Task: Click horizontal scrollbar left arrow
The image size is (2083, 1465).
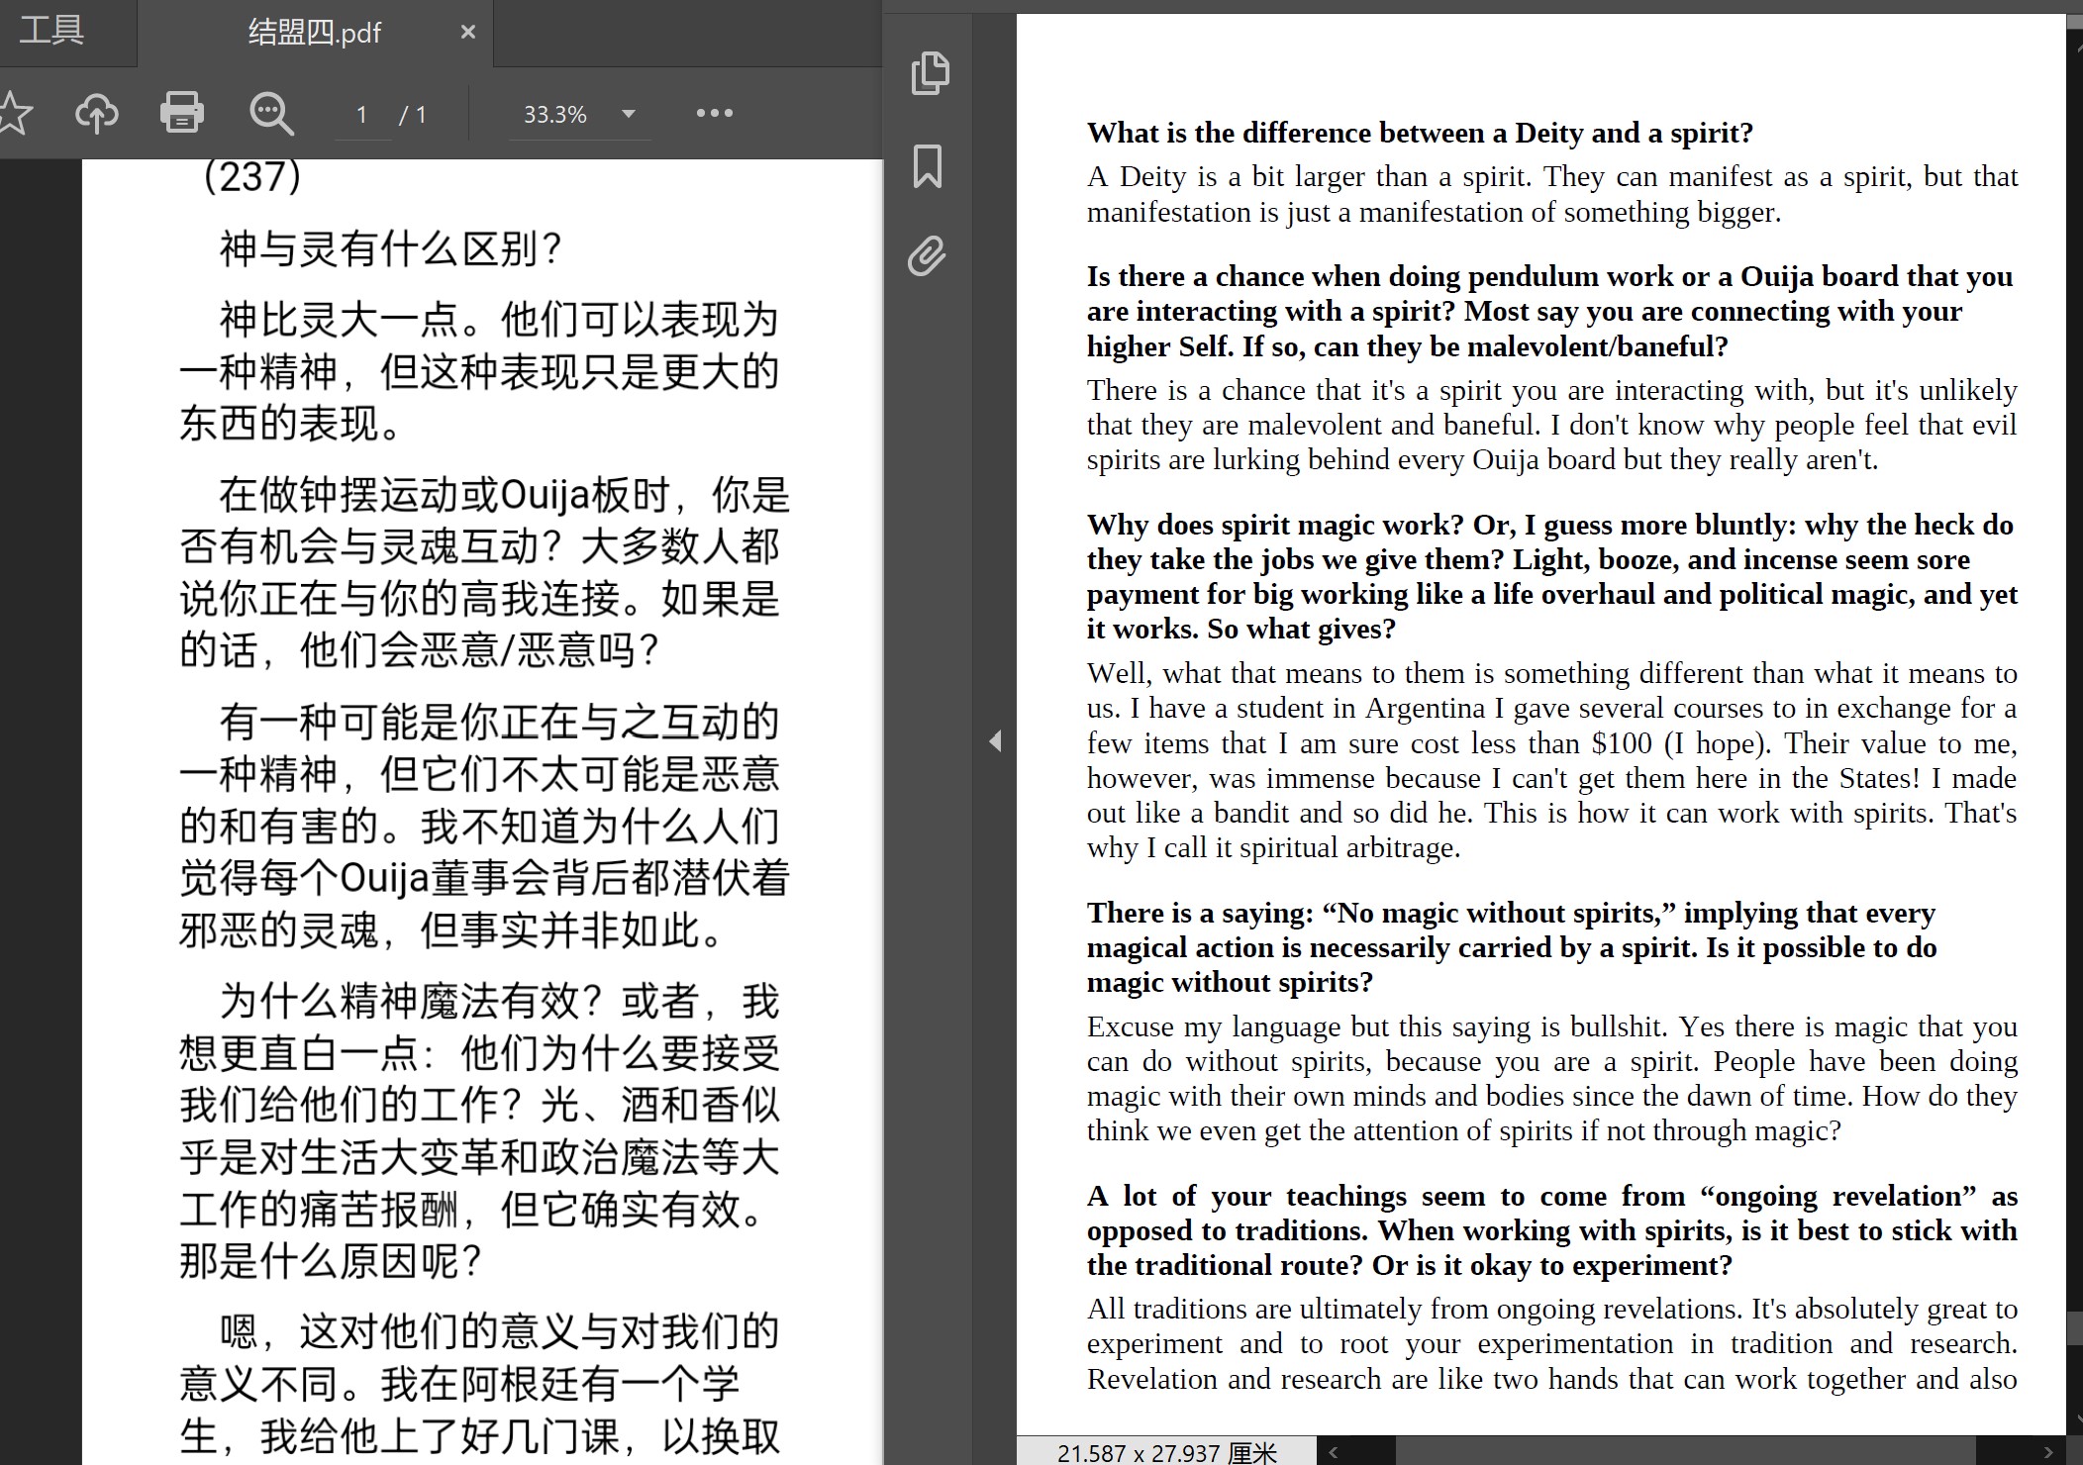Action: pos(1334,1452)
